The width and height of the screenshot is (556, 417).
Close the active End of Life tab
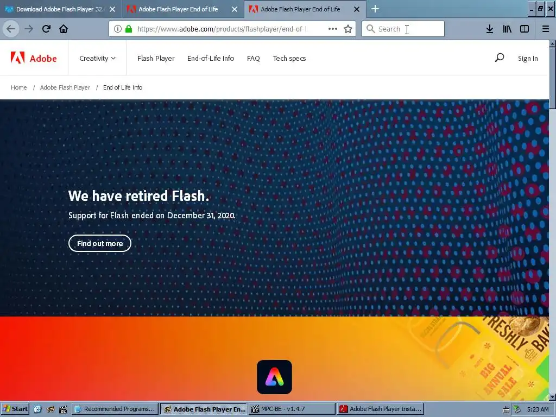[x=357, y=9]
